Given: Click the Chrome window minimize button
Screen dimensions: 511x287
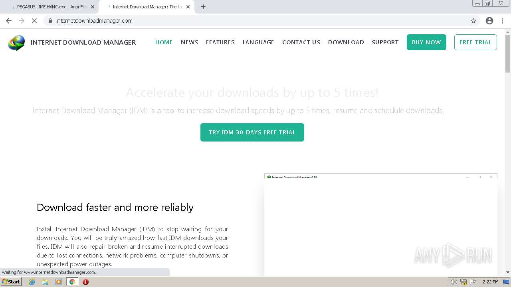Looking at the screenshot, I should coord(477,3).
